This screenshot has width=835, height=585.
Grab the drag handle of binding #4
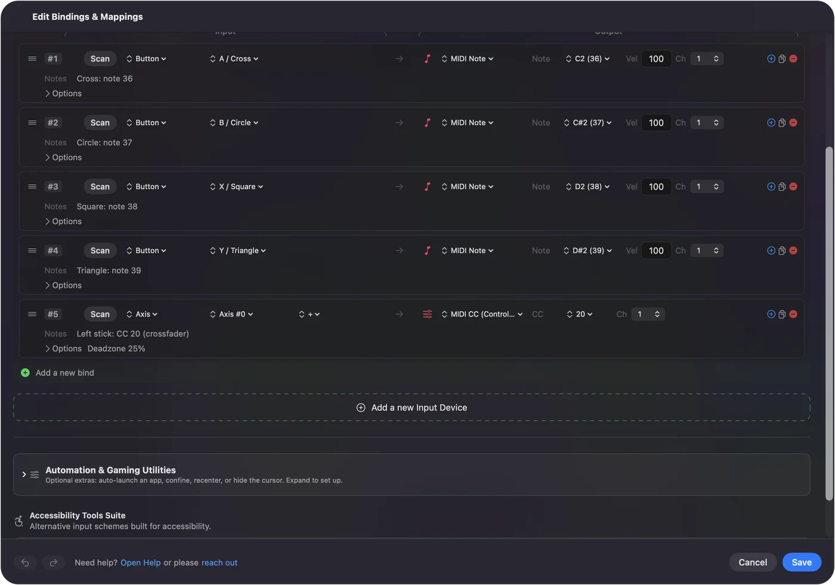[32, 250]
